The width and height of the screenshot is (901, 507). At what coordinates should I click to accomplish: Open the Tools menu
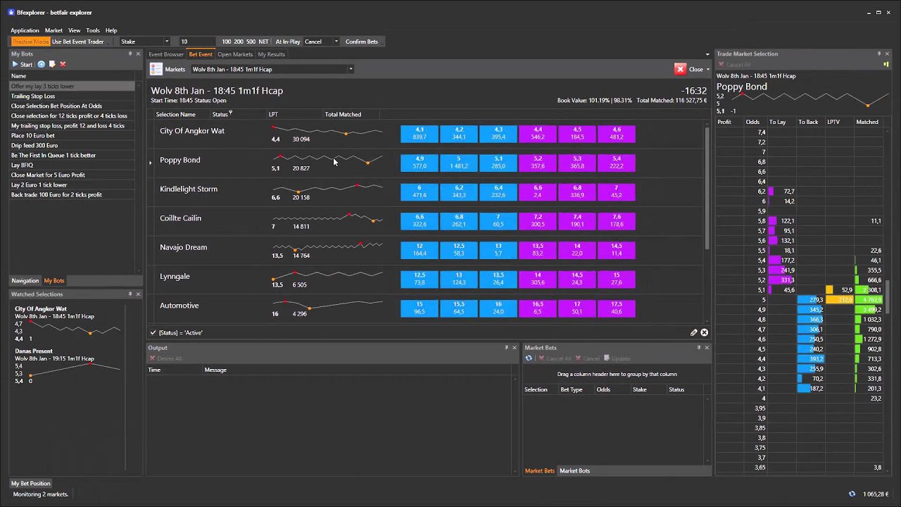(x=93, y=30)
